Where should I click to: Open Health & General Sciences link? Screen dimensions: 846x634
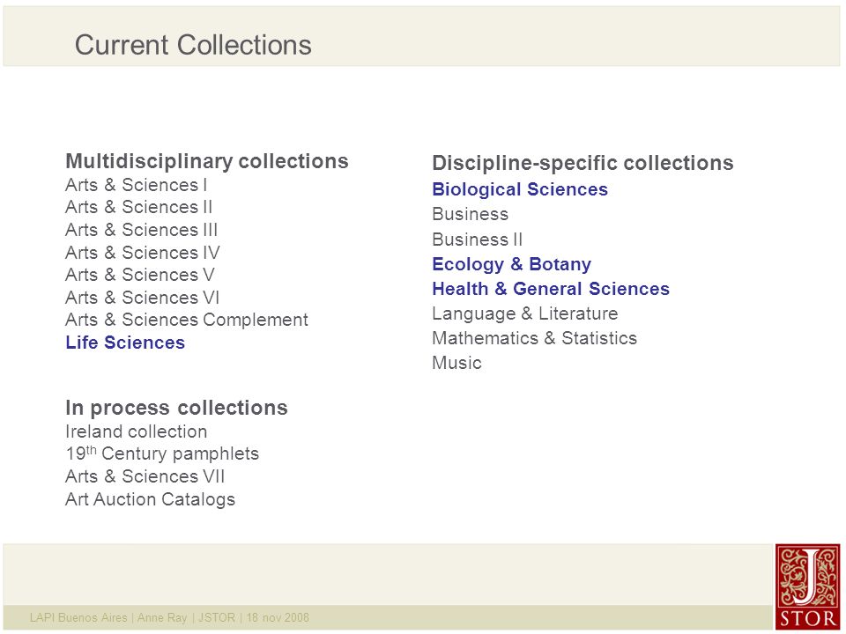point(551,289)
